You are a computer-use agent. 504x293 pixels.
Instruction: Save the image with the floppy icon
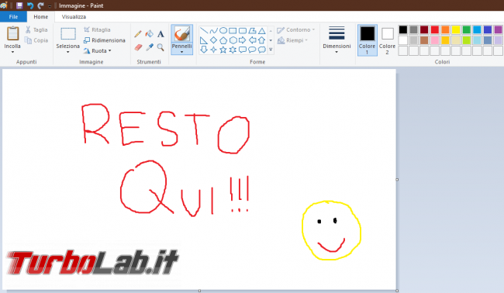point(19,5)
